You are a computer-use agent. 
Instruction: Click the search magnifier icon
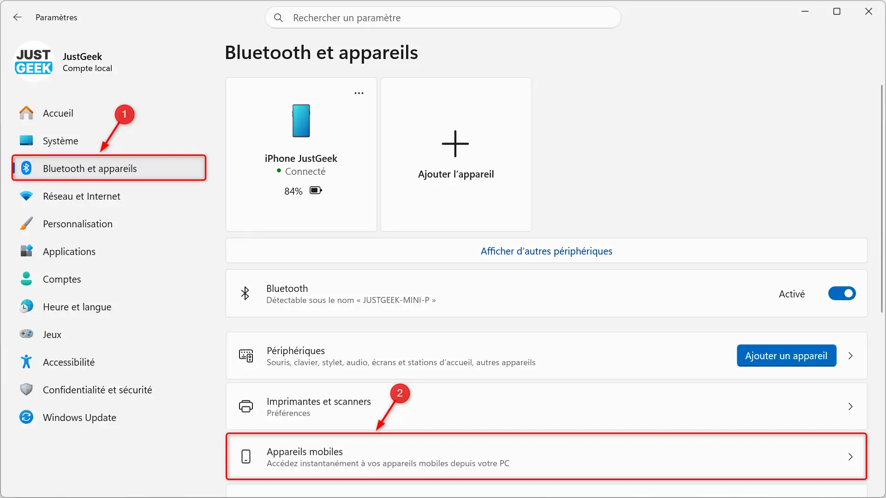click(278, 18)
